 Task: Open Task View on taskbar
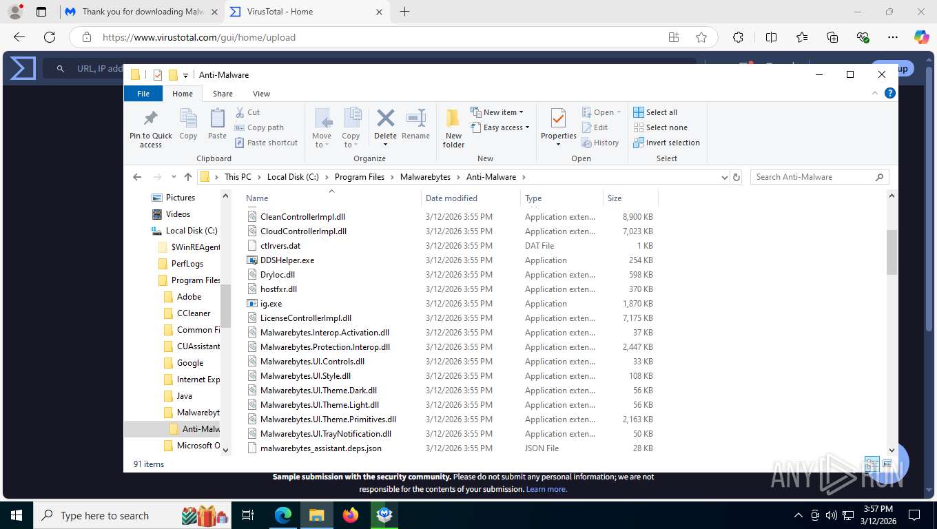[248, 515]
